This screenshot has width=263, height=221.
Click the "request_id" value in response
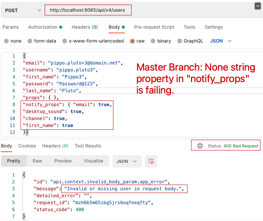(x=112, y=203)
